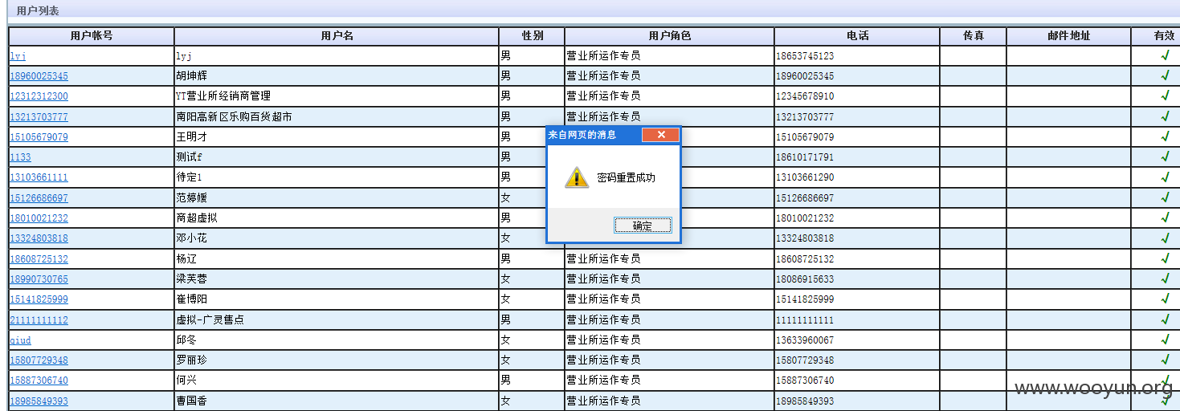This screenshot has width=1180, height=411.
Task: Select the 邮件地址 column header
Action: coord(1068,36)
